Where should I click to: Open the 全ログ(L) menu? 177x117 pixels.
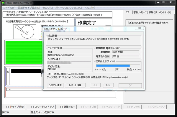(x=47, y=8)
